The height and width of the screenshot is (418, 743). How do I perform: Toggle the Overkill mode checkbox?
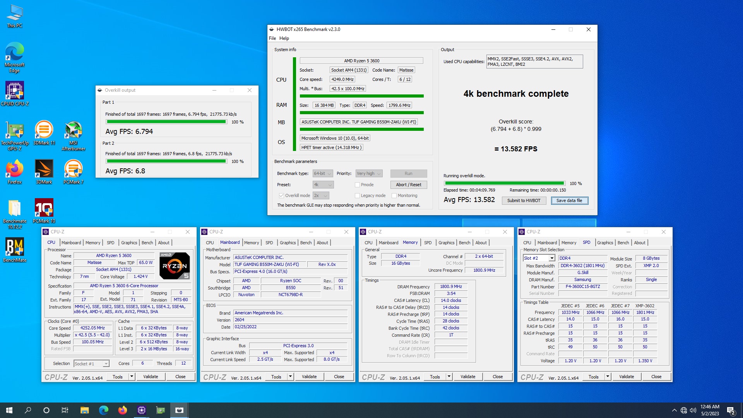coord(281,196)
